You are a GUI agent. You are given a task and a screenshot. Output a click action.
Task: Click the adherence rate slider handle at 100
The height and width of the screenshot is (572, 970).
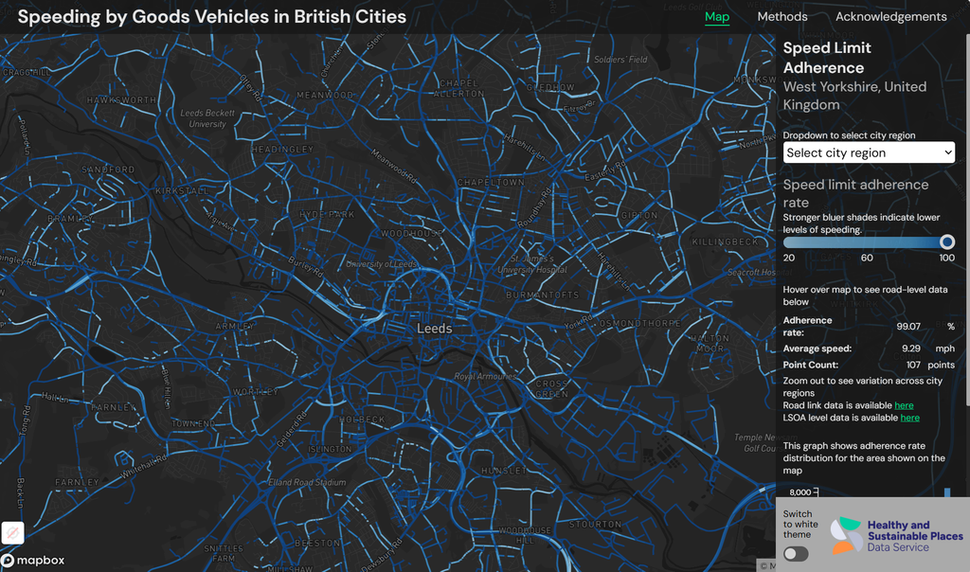[x=947, y=241]
